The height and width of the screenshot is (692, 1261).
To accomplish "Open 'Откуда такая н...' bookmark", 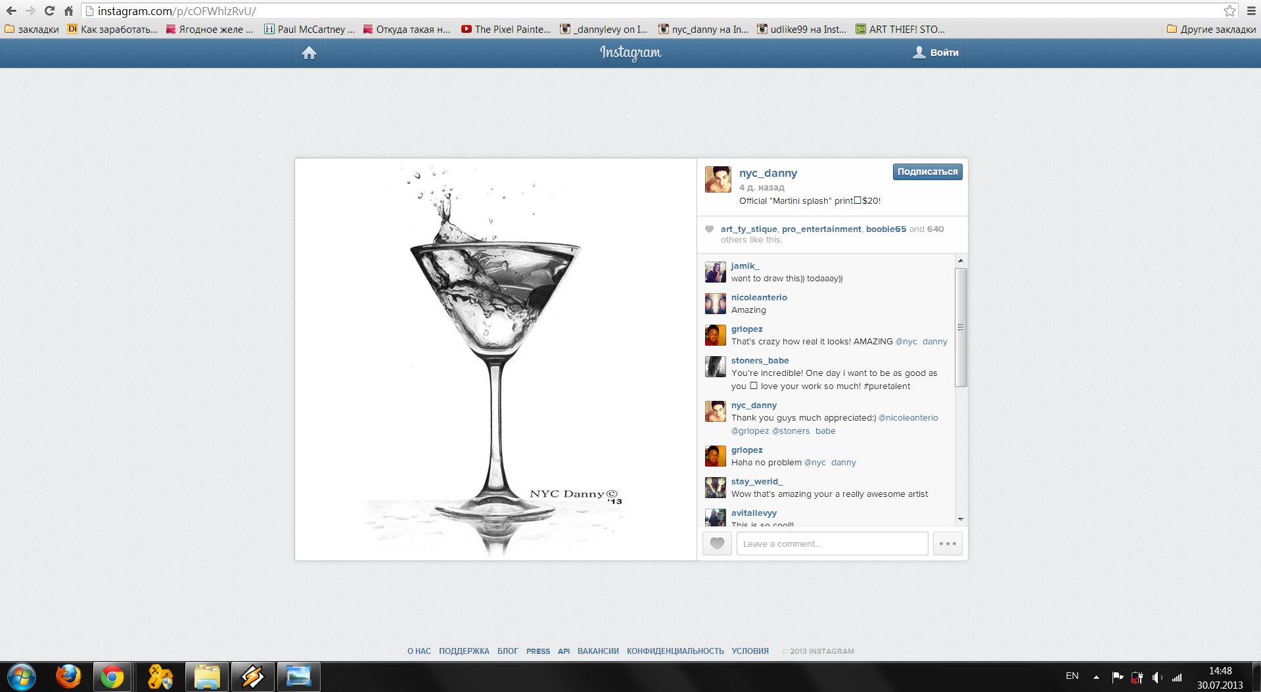I will 407,30.
